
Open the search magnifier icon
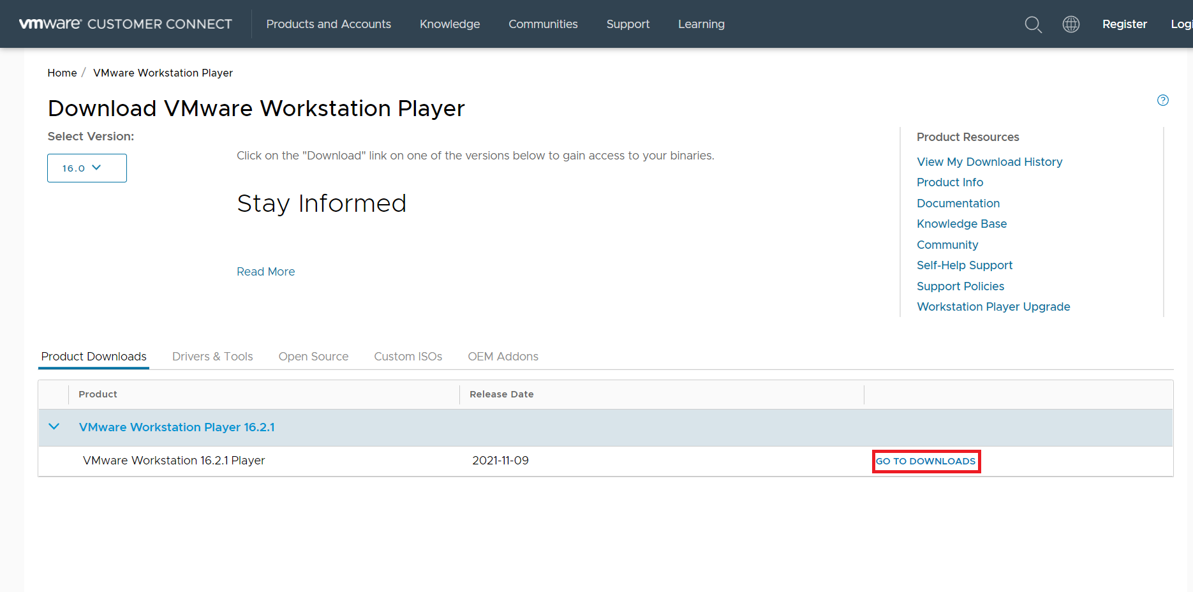1033,24
